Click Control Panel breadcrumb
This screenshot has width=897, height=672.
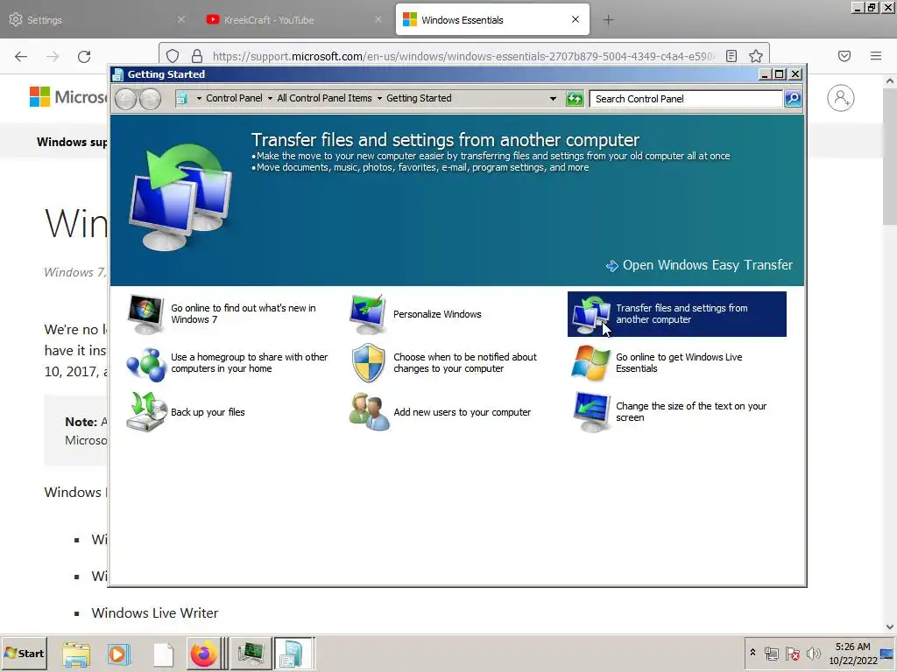[x=234, y=98]
